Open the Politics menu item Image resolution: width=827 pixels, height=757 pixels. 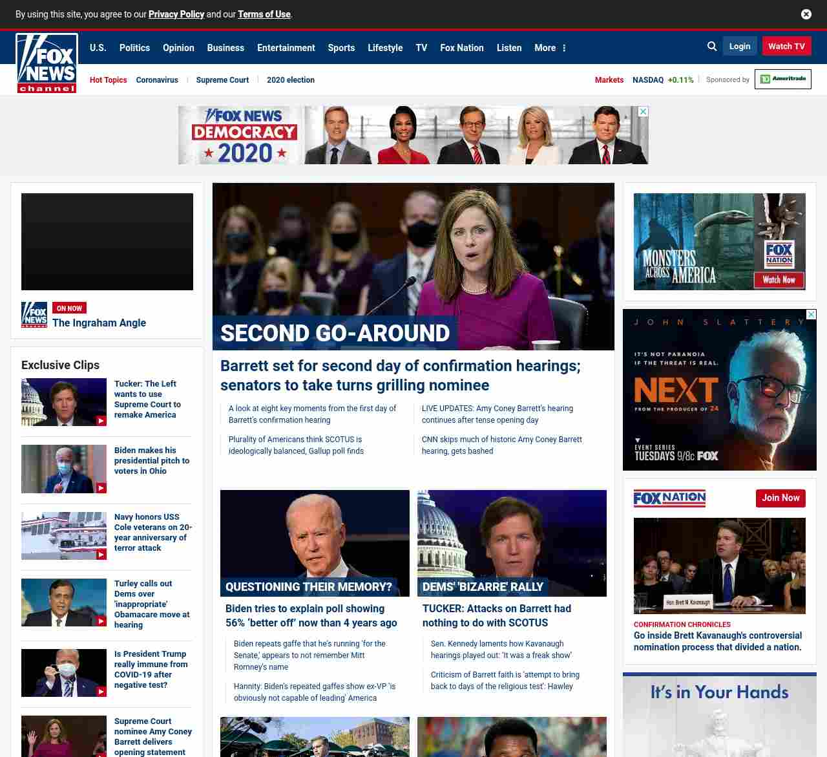pyautogui.click(x=134, y=48)
